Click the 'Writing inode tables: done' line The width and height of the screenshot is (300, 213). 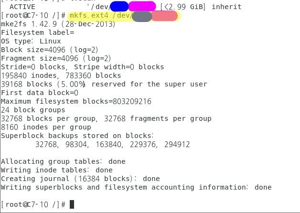[57, 170]
